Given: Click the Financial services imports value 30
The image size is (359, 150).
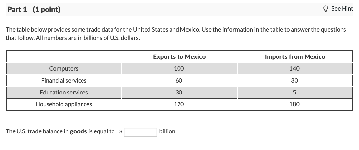Looking at the screenshot, I should tap(294, 81).
